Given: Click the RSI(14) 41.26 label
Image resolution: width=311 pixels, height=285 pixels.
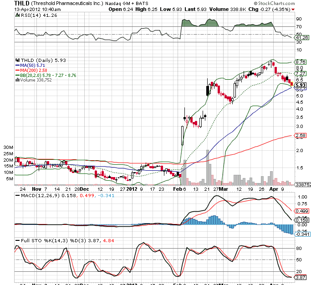Looking at the screenshot, I should (x=39, y=15).
